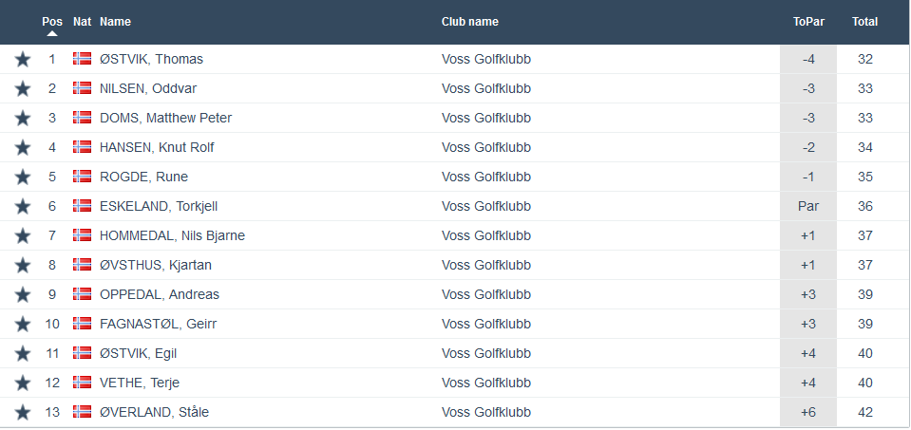Click the star beside HANSEN, Knut Rolf

click(x=23, y=148)
